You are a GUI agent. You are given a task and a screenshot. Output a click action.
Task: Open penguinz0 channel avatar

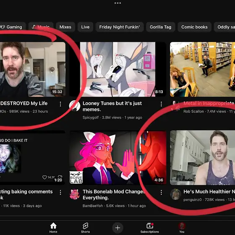click(175, 194)
